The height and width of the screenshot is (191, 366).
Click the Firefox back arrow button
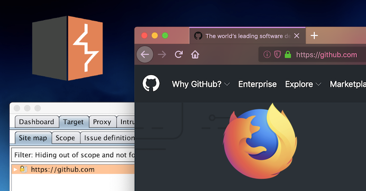coord(145,54)
